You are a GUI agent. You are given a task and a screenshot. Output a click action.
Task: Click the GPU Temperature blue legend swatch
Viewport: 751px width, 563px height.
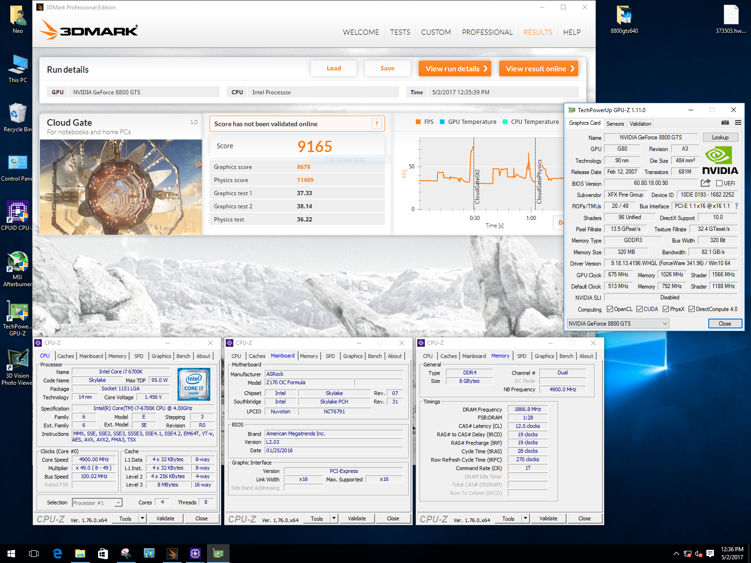coord(442,122)
